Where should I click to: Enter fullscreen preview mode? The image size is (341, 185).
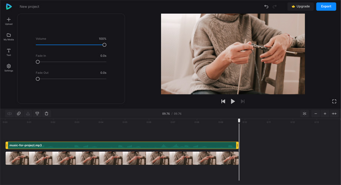(x=334, y=101)
